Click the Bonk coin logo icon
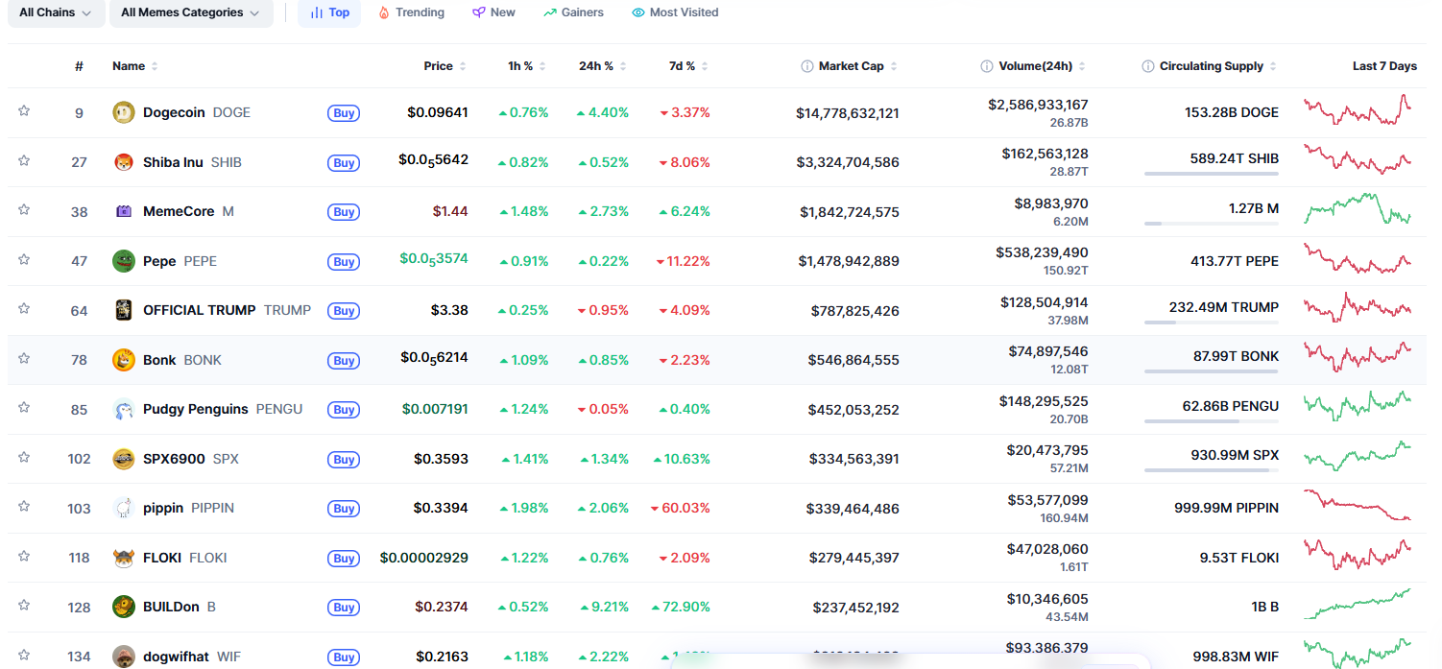Screen dimensions: 1442x669 tap(124, 360)
